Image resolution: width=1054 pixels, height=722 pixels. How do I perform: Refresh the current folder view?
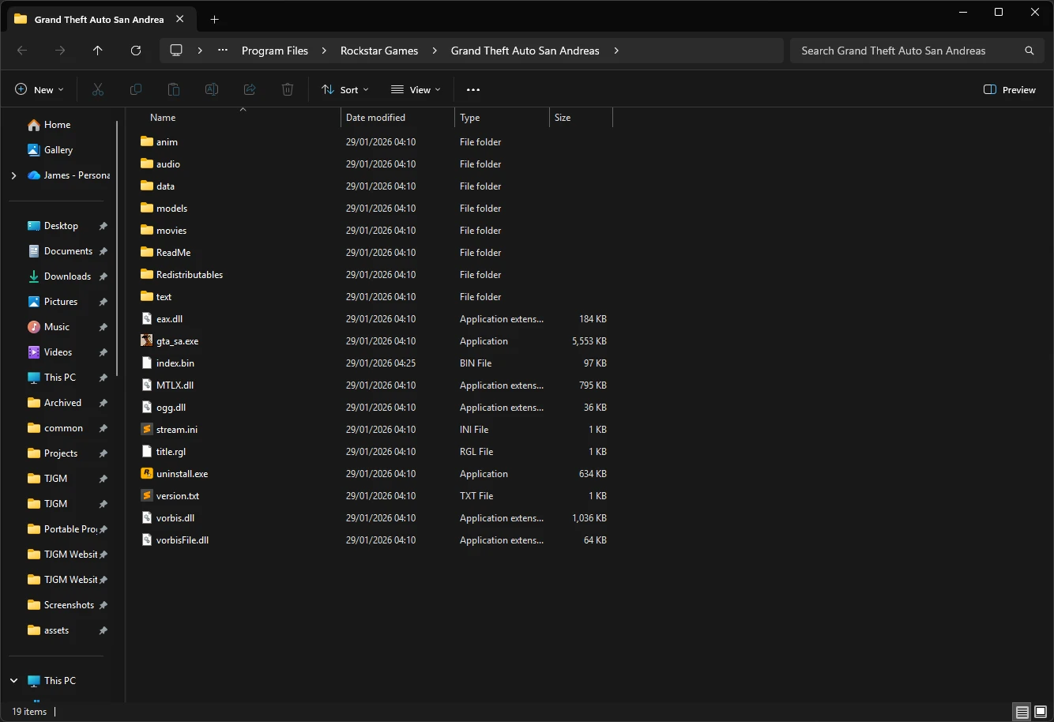click(x=135, y=50)
